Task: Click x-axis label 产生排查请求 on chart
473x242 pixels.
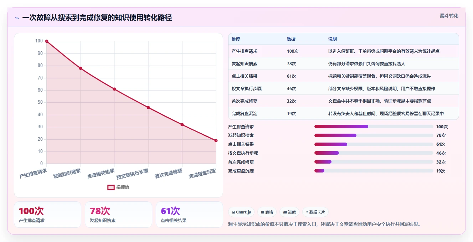Action: (x=33, y=174)
